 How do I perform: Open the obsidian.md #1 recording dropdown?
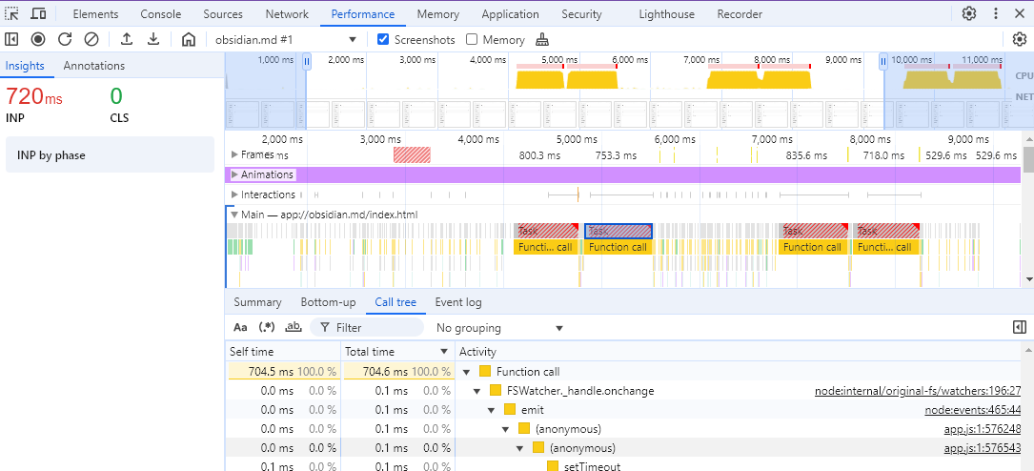(x=286, y=39)
